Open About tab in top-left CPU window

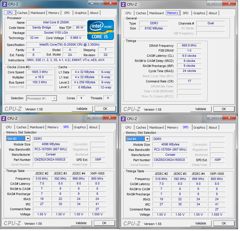tap(94, 13)
